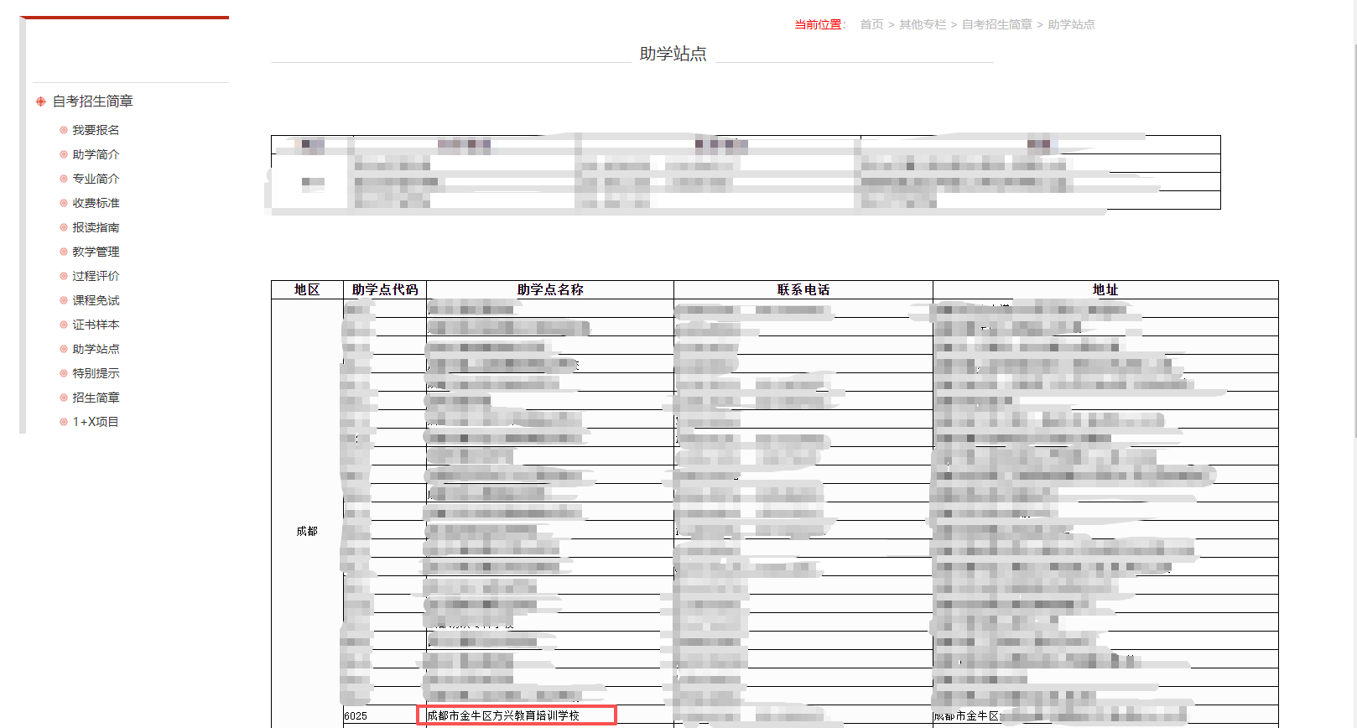
Task: Click the bullet icon next to 我要报名
Action: point(64,130)
